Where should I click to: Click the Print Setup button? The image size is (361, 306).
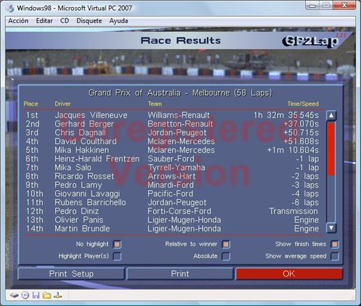[x=71, y=273]
